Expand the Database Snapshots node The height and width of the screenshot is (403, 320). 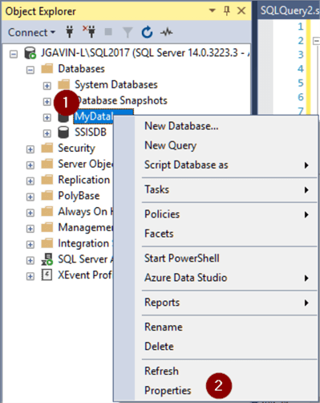[x=47, y=102]
